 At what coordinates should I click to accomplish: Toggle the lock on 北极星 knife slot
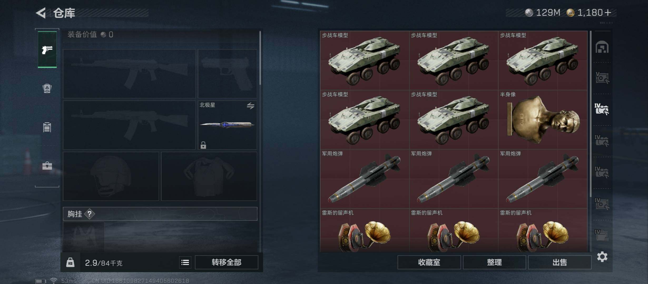click(x=203, y=145)
